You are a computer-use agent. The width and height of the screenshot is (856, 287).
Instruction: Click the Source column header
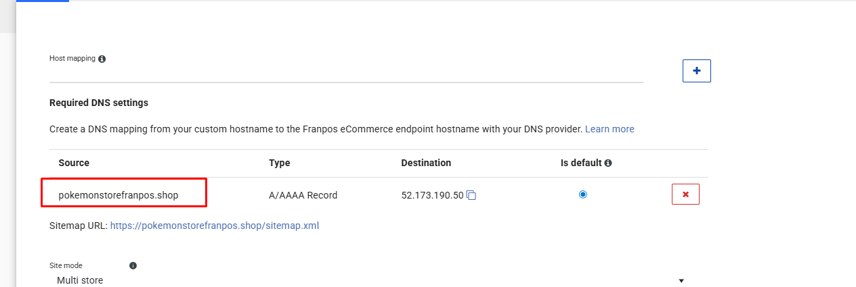coord(74,163)
